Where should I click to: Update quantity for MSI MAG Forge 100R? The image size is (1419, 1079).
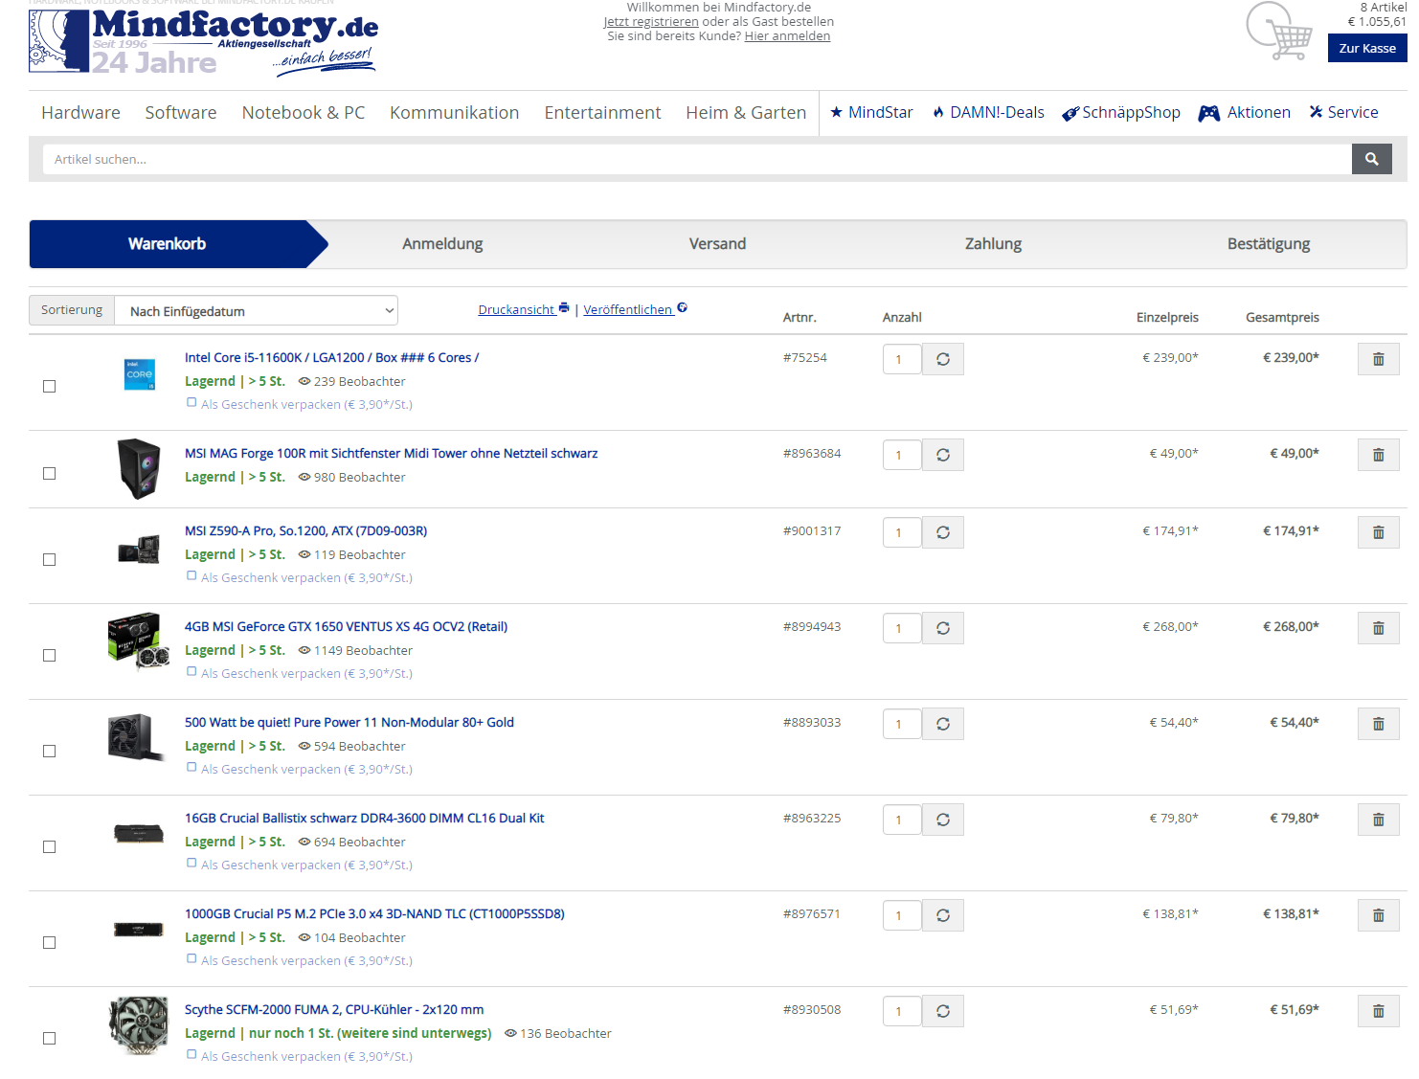[x=943, y=455]
